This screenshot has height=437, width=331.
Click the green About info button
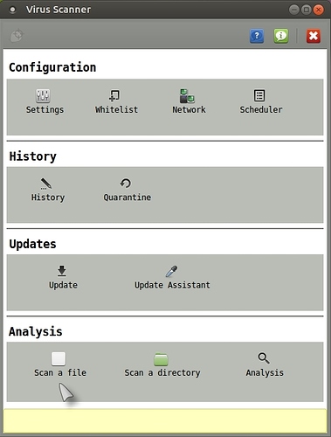click(281, 36)
